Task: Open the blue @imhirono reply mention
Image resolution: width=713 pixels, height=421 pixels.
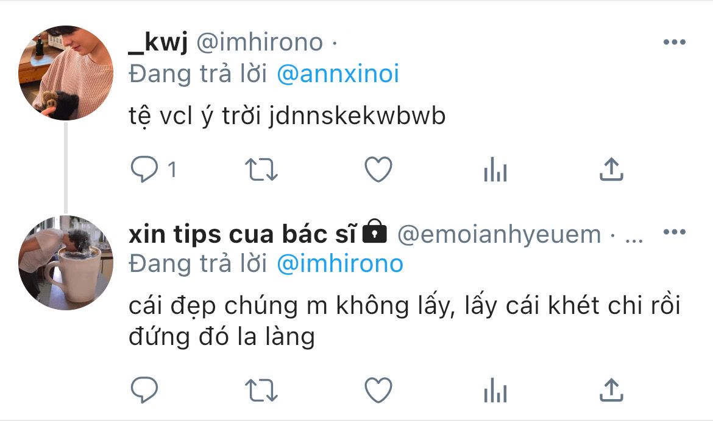Action: point(340,264)
